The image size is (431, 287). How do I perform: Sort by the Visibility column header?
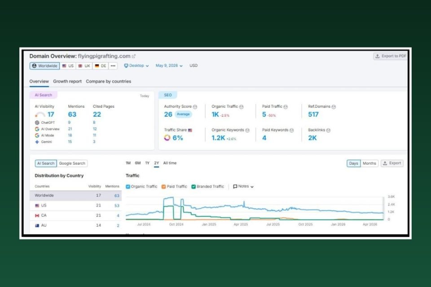pyautogui.click(x=95, y=187)
